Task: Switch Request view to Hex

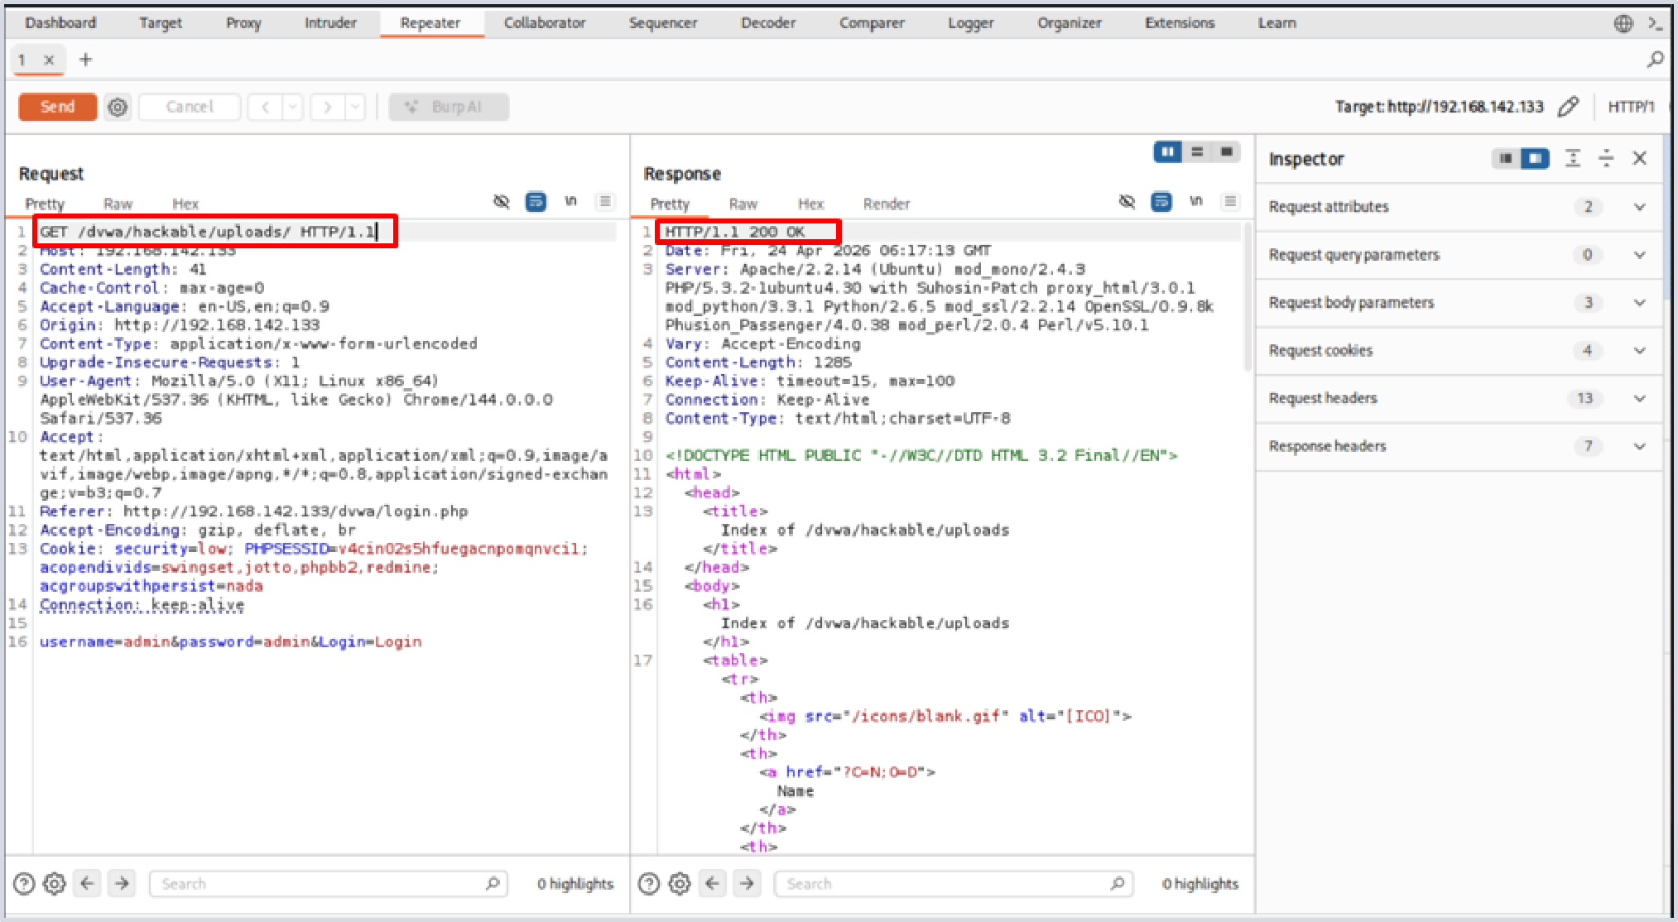Action: point(185,204)
